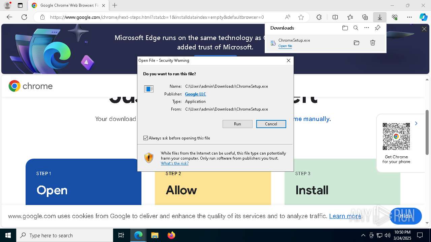
Task: Uncheck Always ask before opening this file
Action: 146,138
